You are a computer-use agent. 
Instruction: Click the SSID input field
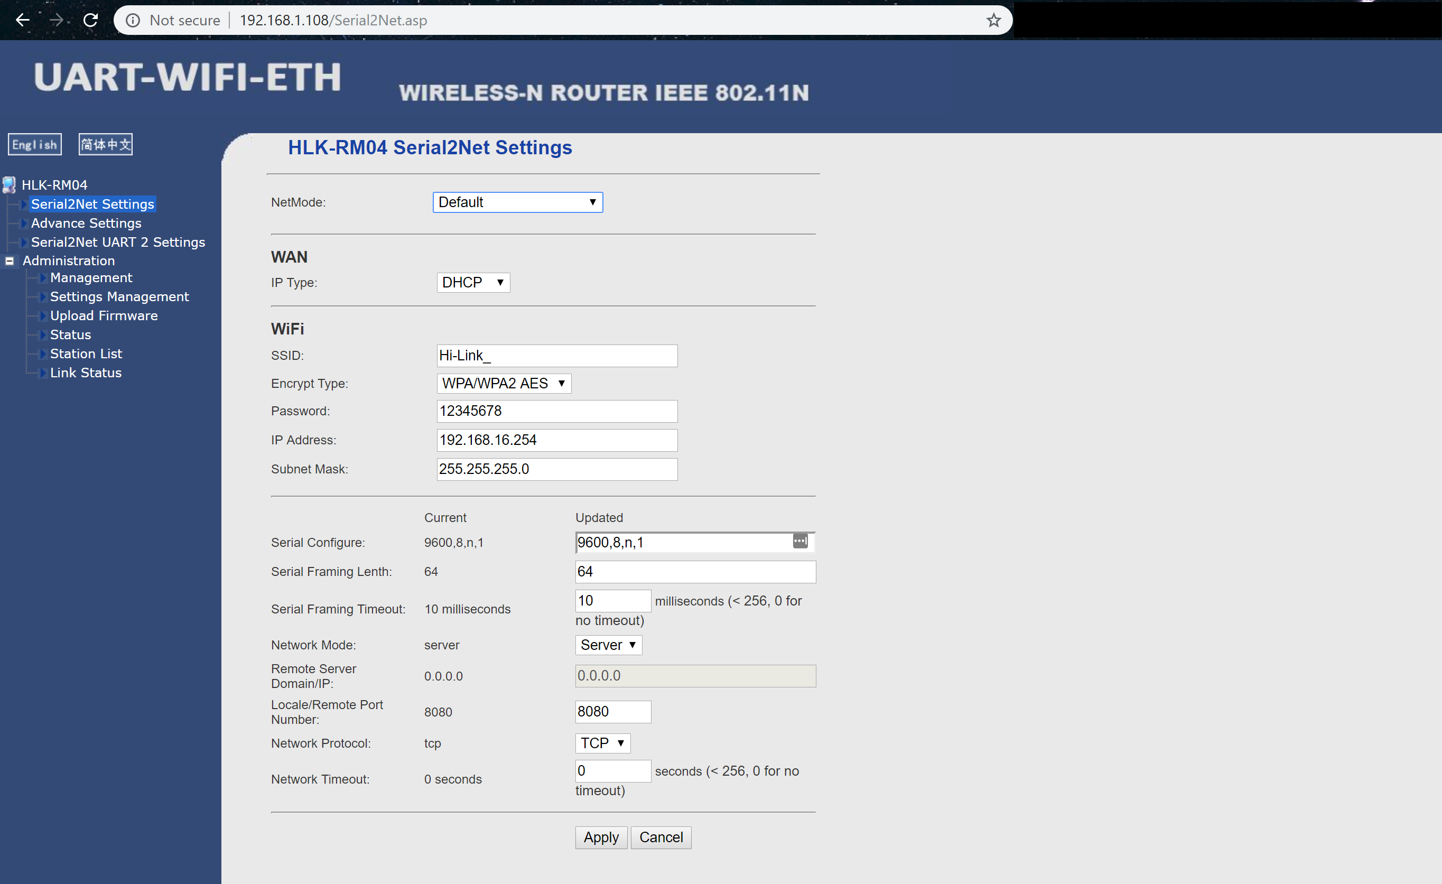pos(556,356)
